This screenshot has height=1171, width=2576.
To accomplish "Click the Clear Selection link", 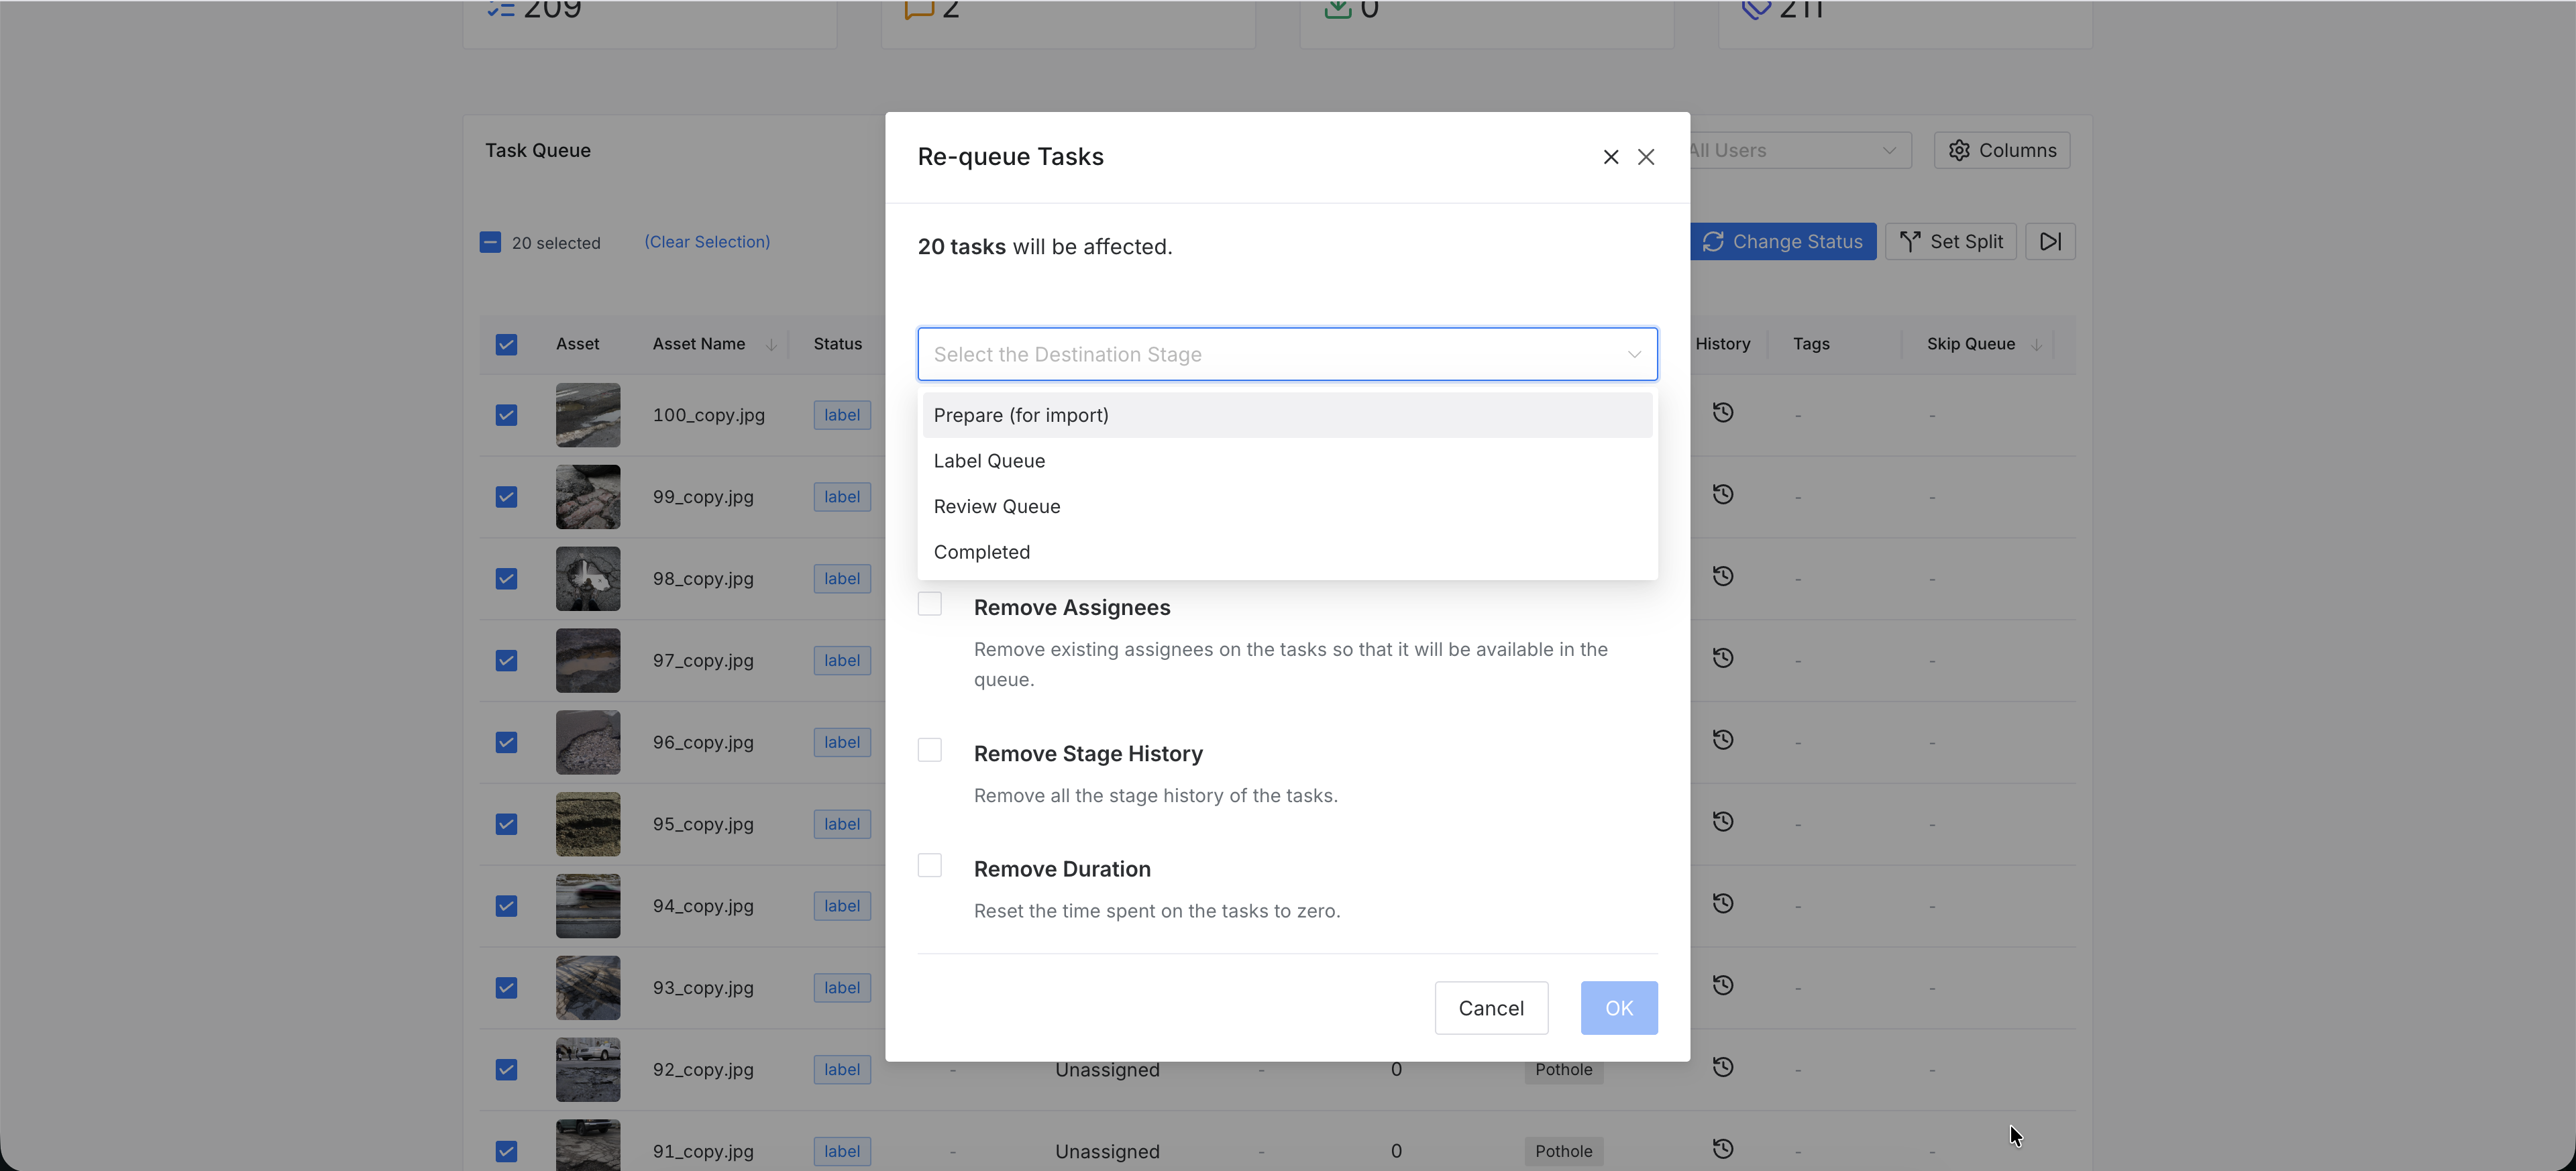I will pyautogui.click(x=706, y=242).
